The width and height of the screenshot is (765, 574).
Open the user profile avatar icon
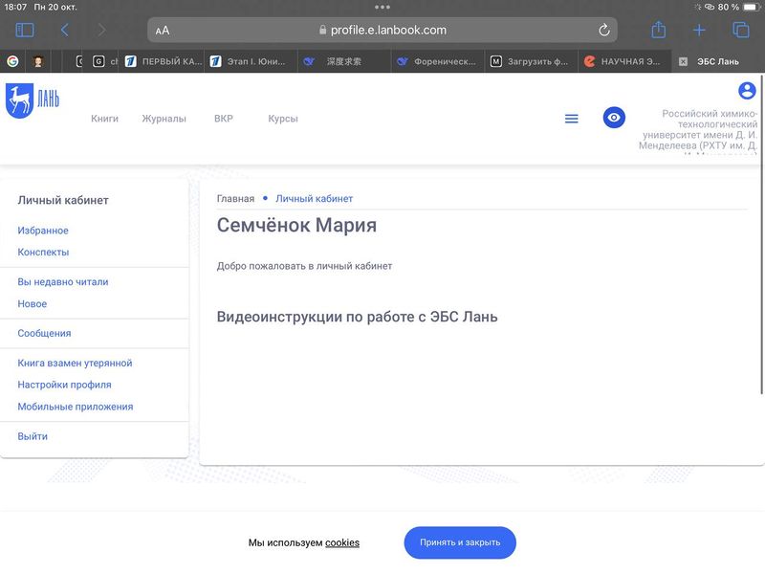[x=747, y=91]
